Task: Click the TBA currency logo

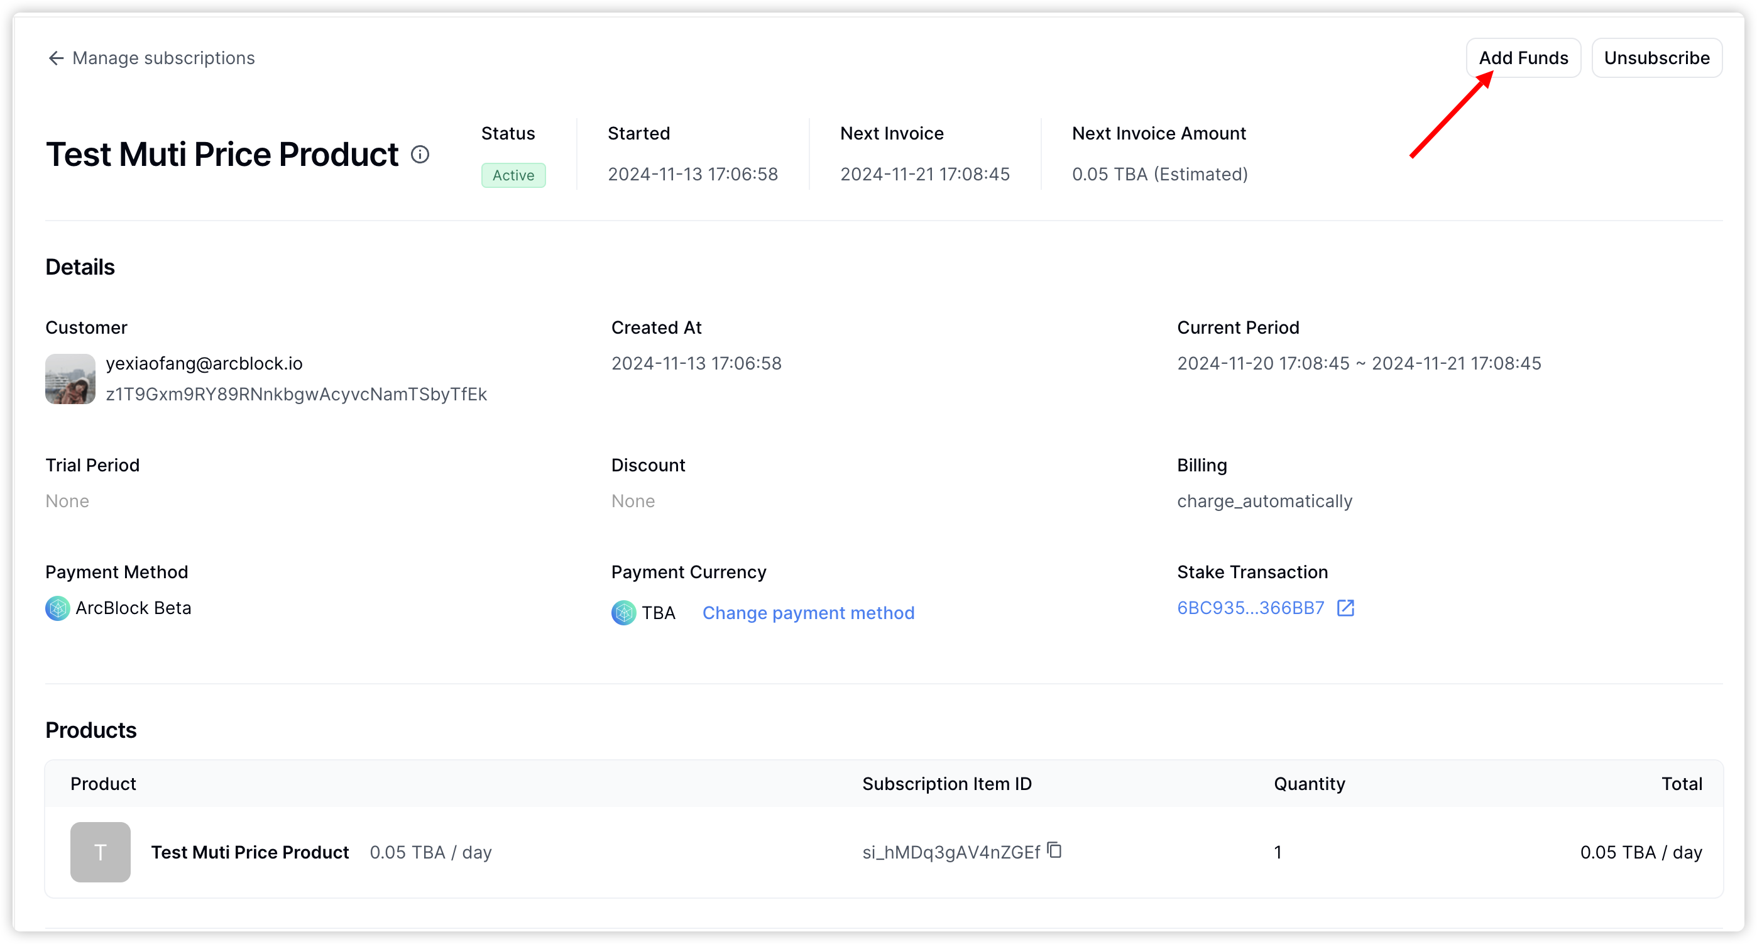Action: pos(623,613)
